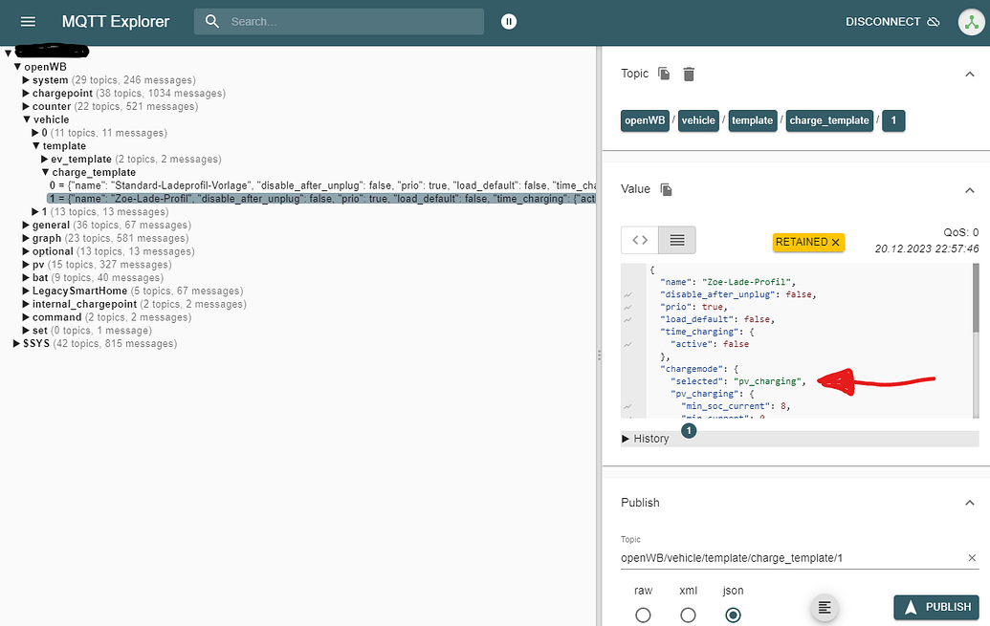Switch to raw code view icon
Viewport: 990px width, 626px height.
pyautogui.click(x=640, y=240)
